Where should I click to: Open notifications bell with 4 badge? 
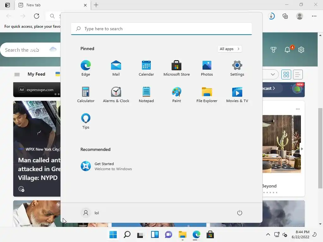click(x=287, y=49)
